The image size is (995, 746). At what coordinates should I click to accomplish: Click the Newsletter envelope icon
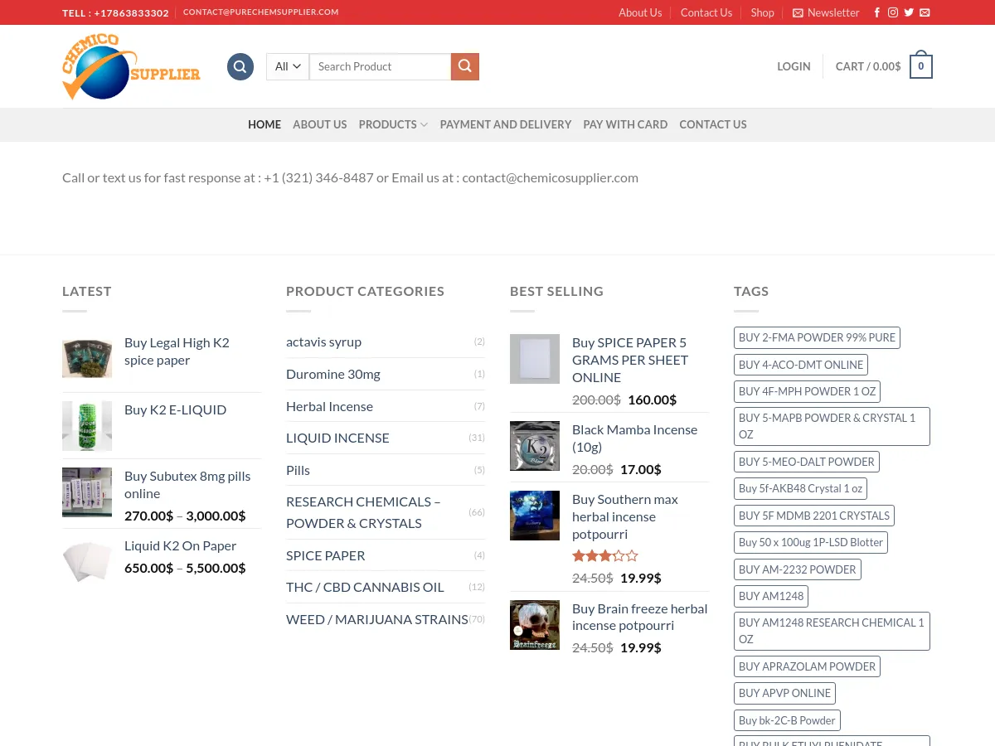coord(798,12)
